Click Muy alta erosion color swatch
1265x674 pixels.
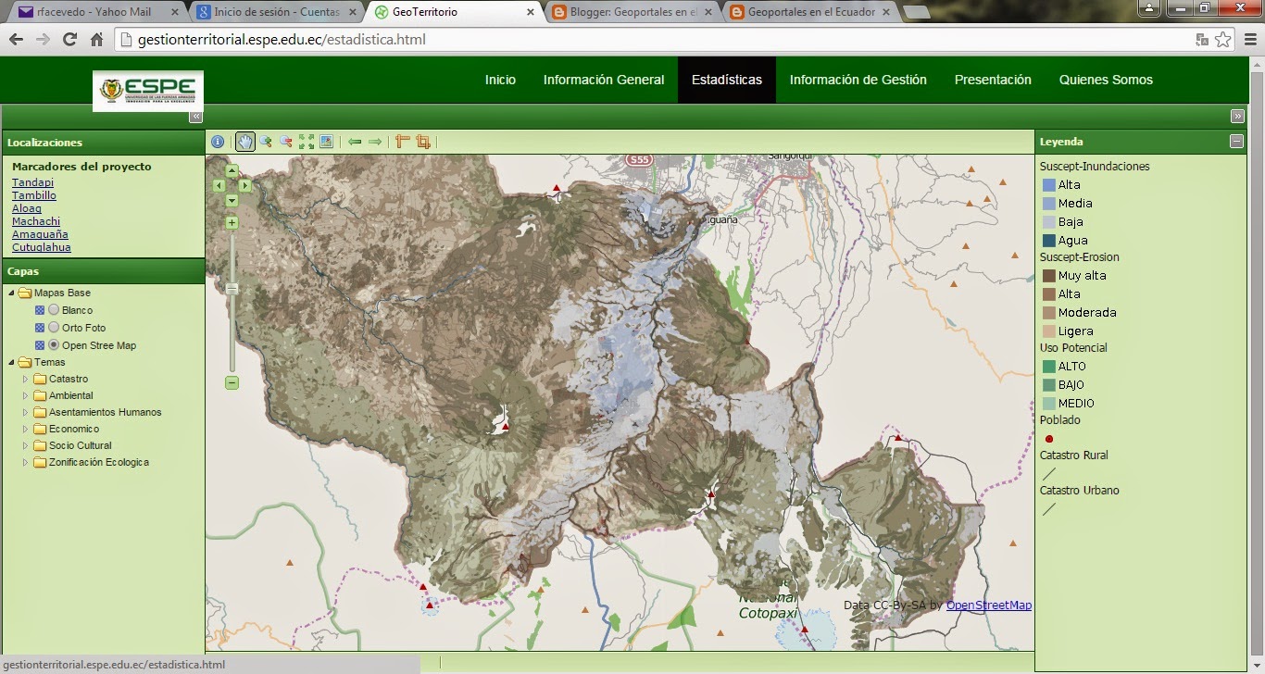coord(1048,276)
